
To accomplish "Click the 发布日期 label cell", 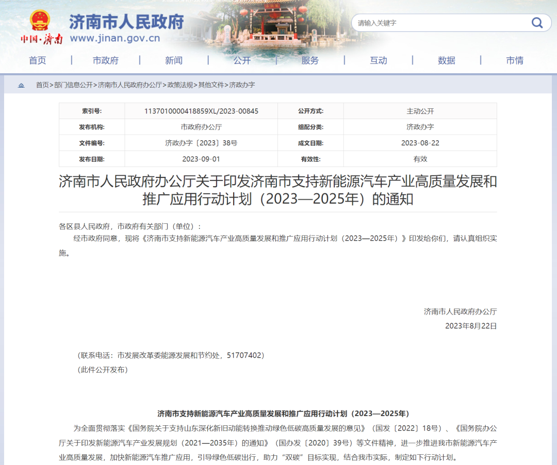I will point(92,159).
